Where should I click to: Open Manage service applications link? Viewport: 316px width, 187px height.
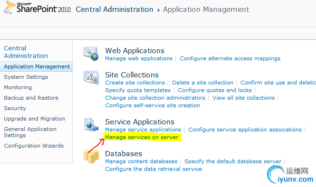143,130
